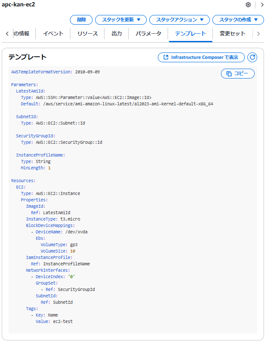267x343 pixels.
Task: Click the right chevron beside the gear
Action: (262, 5)
